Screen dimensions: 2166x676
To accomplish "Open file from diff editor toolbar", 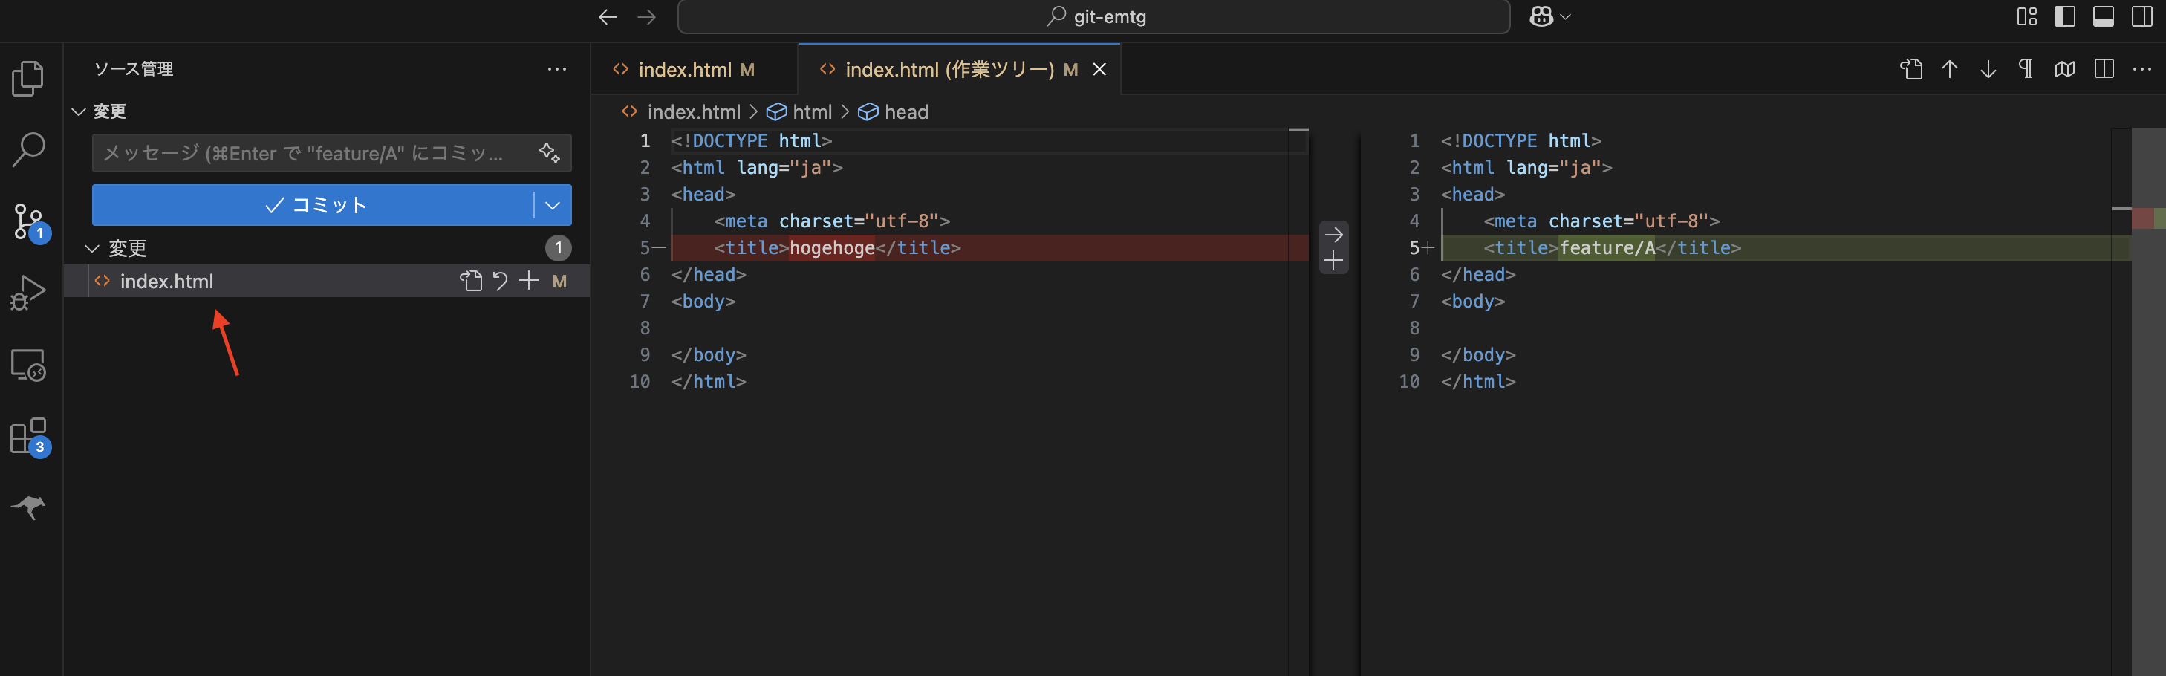I will pos(1911,69).
